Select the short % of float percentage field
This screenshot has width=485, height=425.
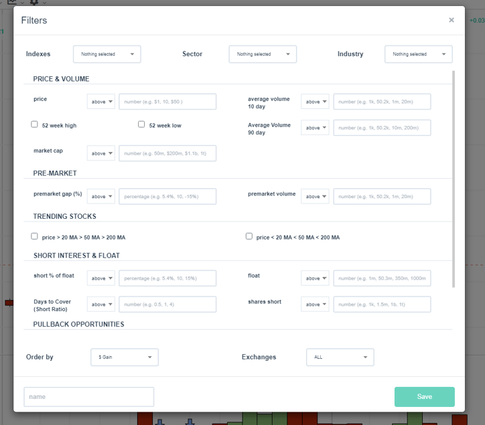click(x=167, y=278)
